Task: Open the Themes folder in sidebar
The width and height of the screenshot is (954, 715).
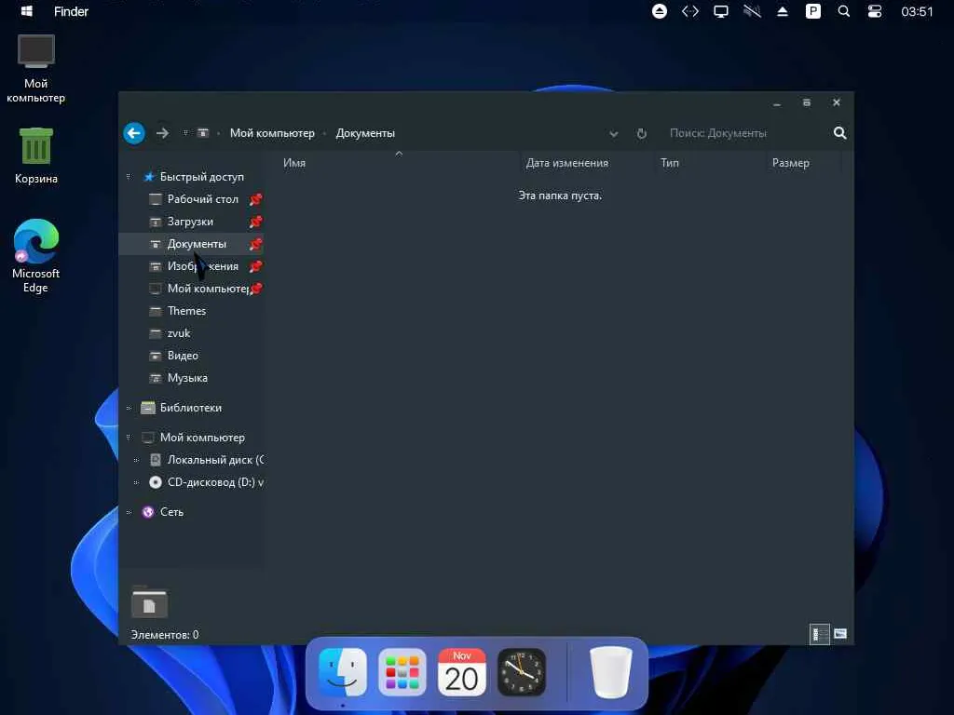Action: tap(186, 311)
